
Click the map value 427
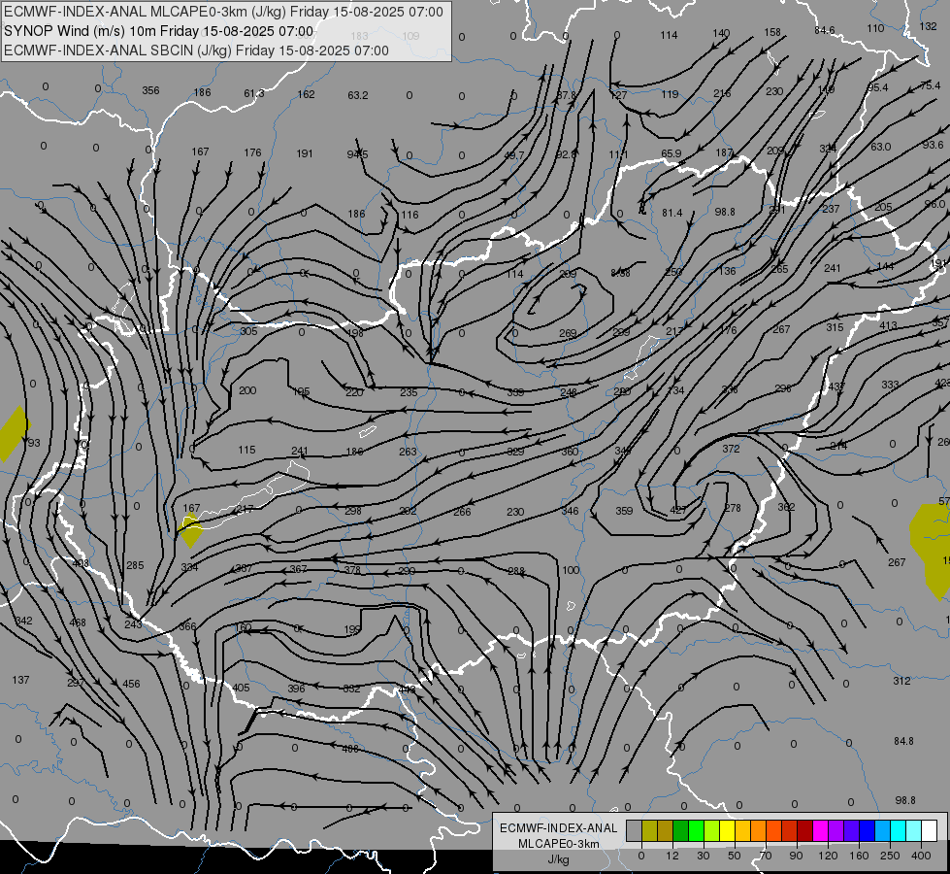(678, 510)
